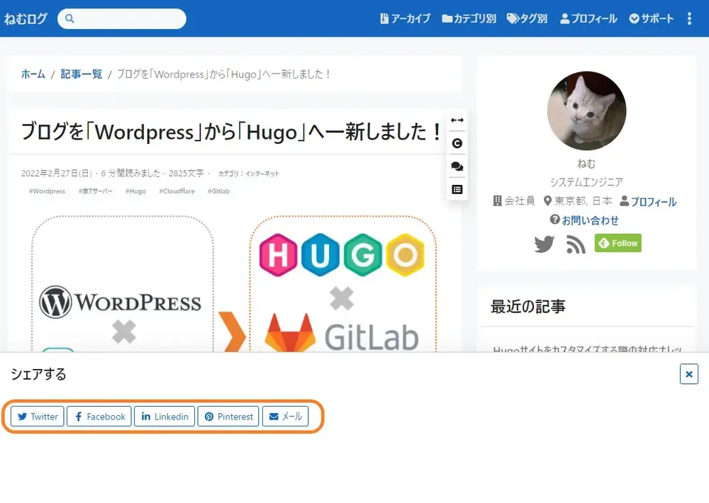Click the green Follow button

coord(618,243)
